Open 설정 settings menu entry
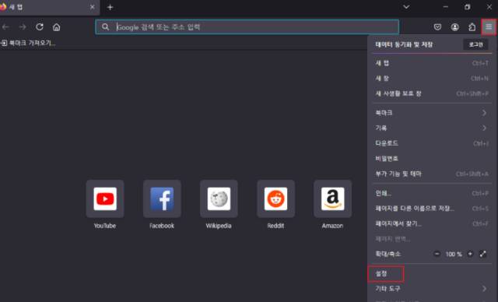The height and width of the screenshot is (302, 498). coord(432,273)
